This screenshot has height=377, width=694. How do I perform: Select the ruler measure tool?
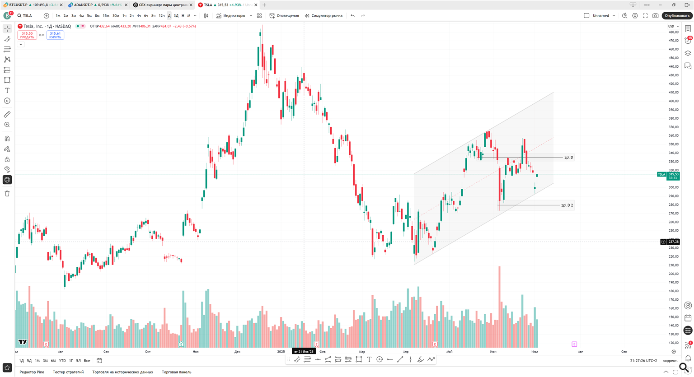click(x=7, y=114)
